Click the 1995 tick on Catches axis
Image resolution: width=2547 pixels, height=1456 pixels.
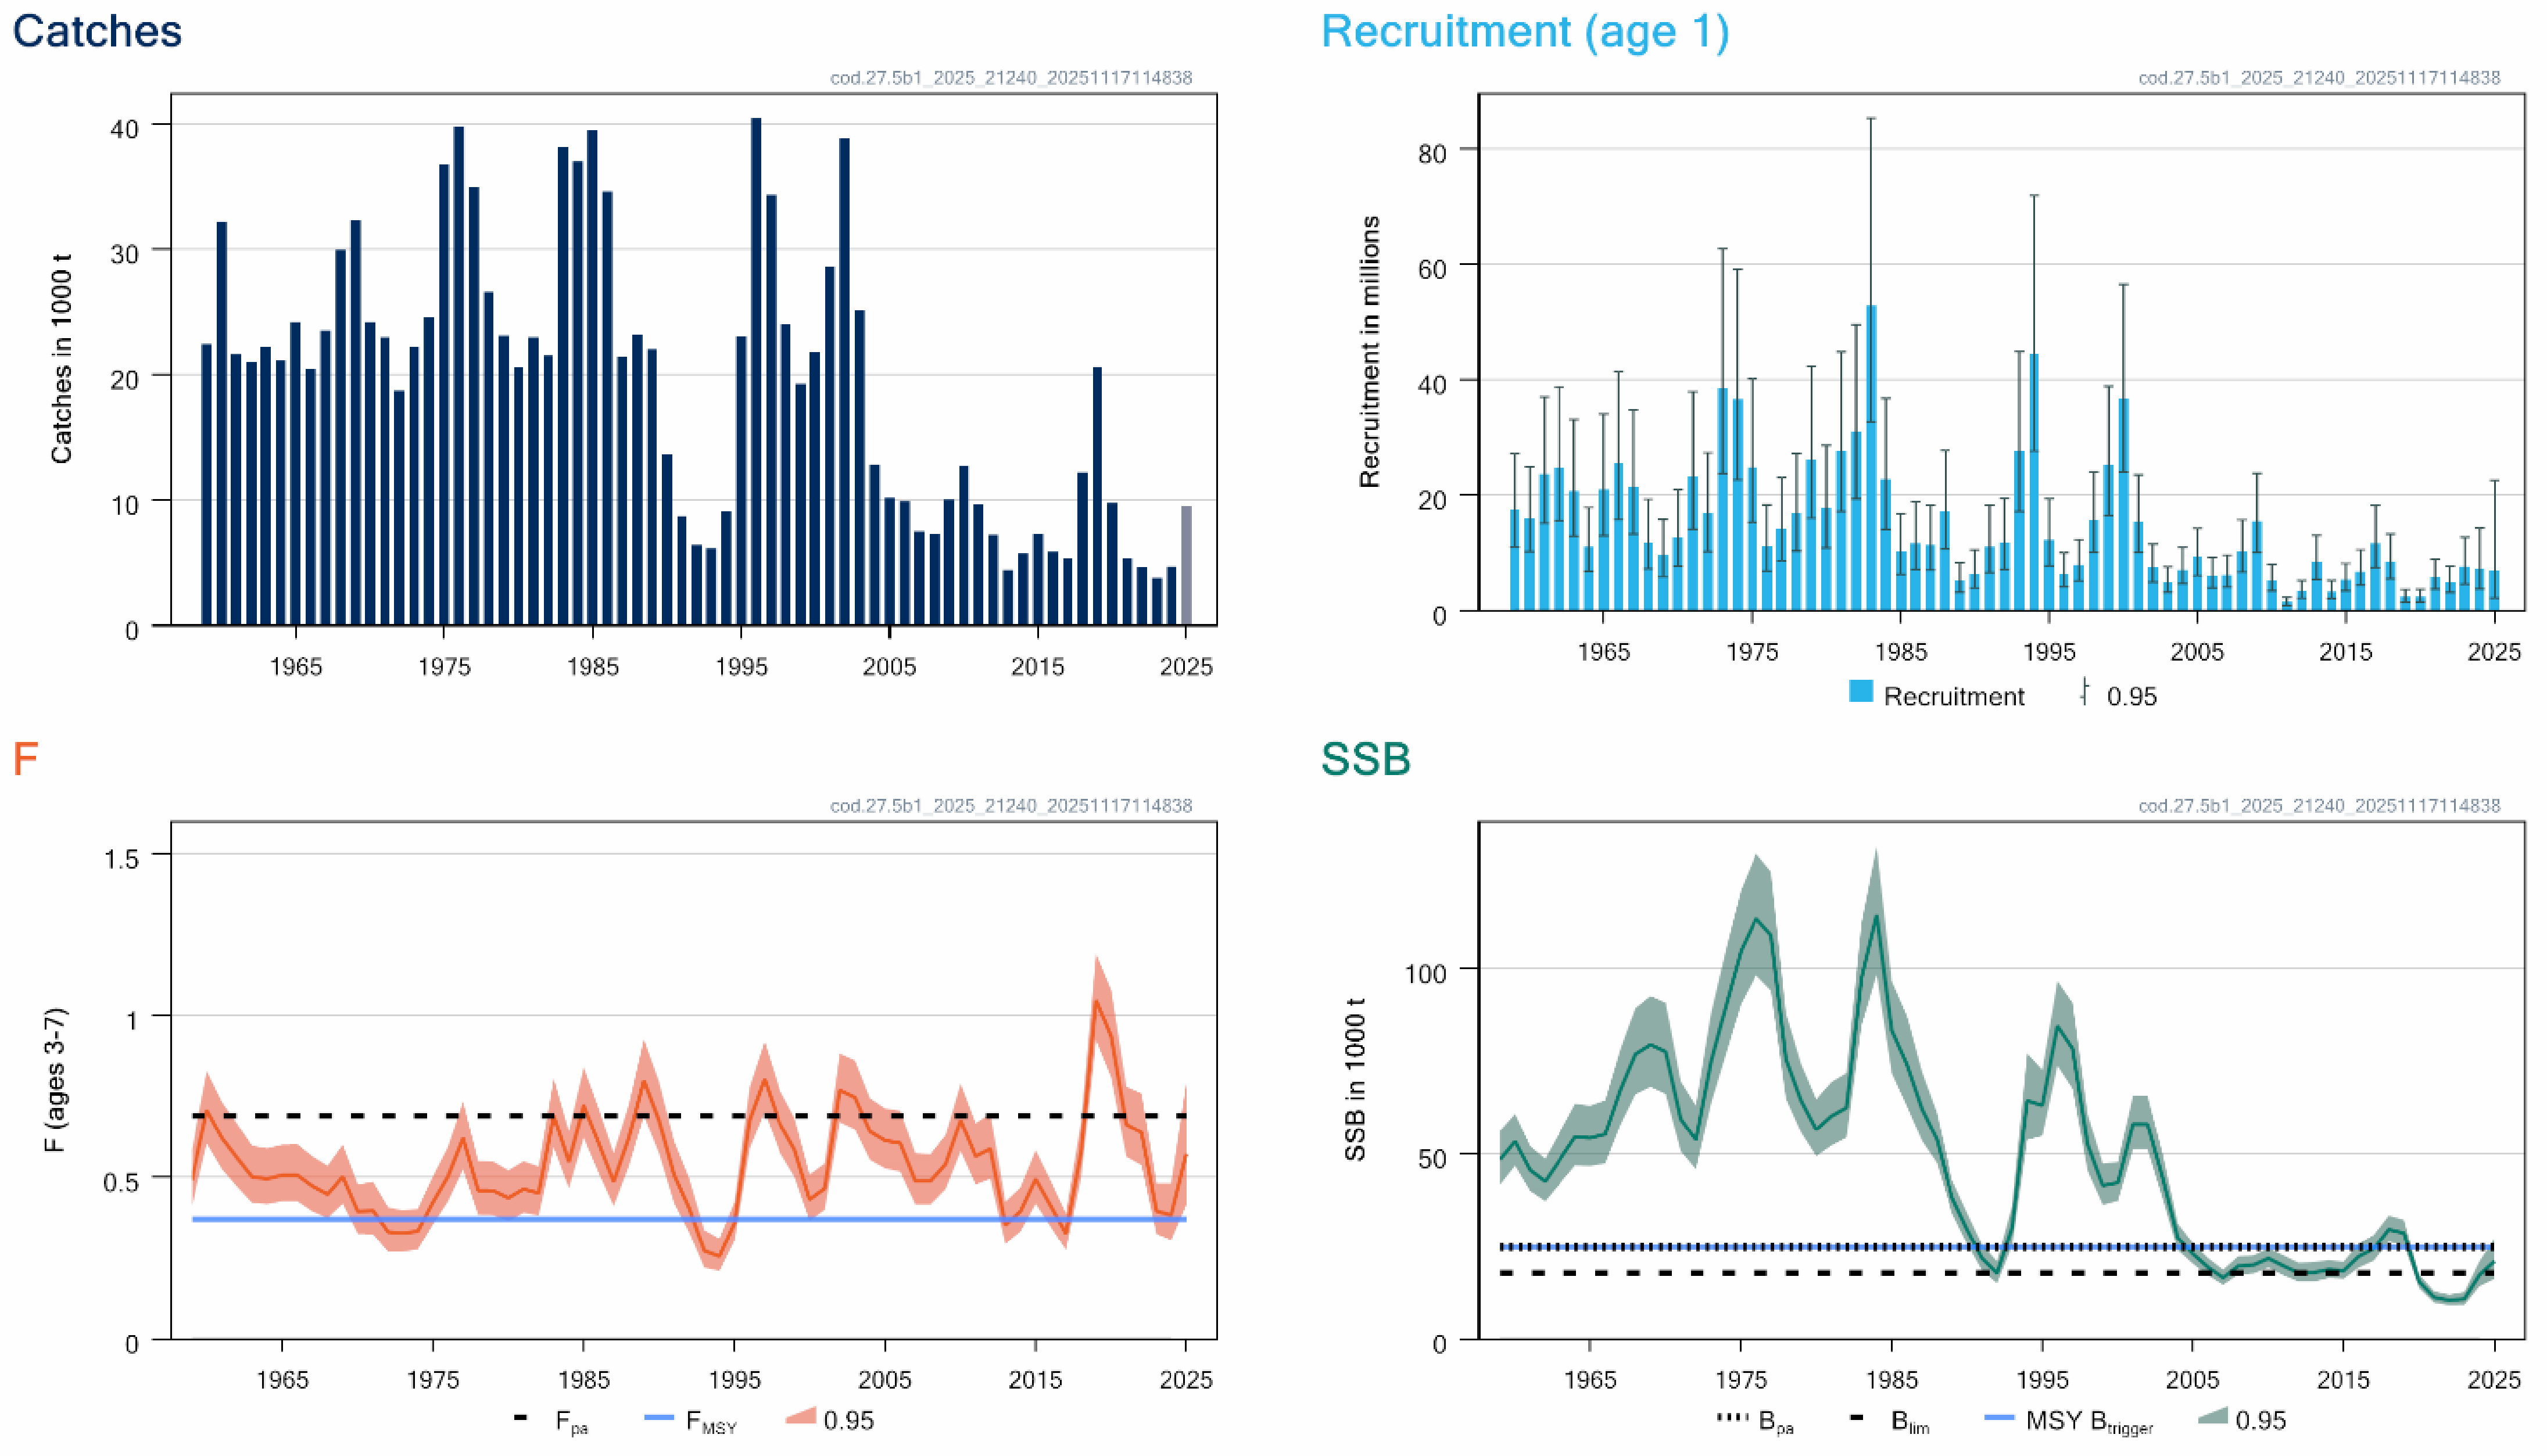[x=741, y=667]
